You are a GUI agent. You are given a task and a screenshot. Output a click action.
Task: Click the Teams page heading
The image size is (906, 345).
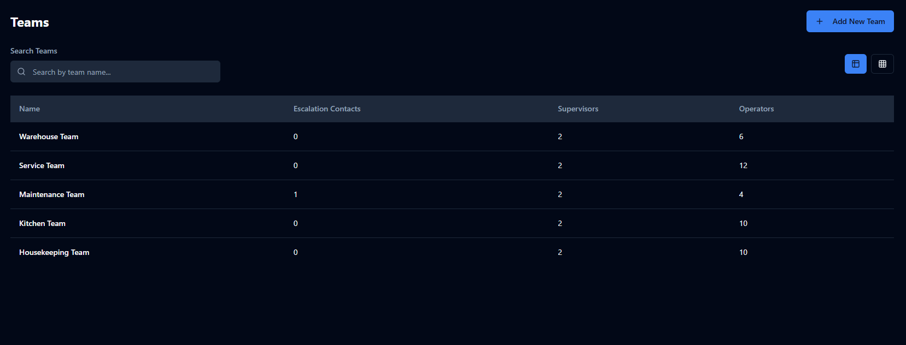click(x=30, y=22)
